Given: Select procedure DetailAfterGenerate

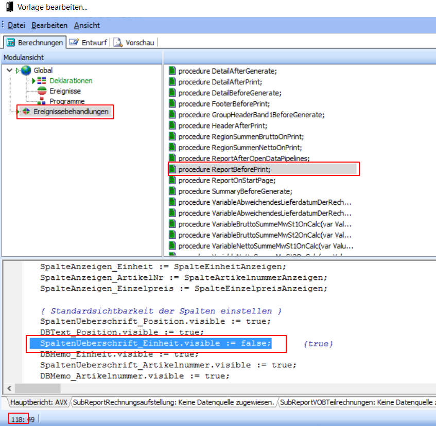Looking at the screenshot, I should point(228,71).
